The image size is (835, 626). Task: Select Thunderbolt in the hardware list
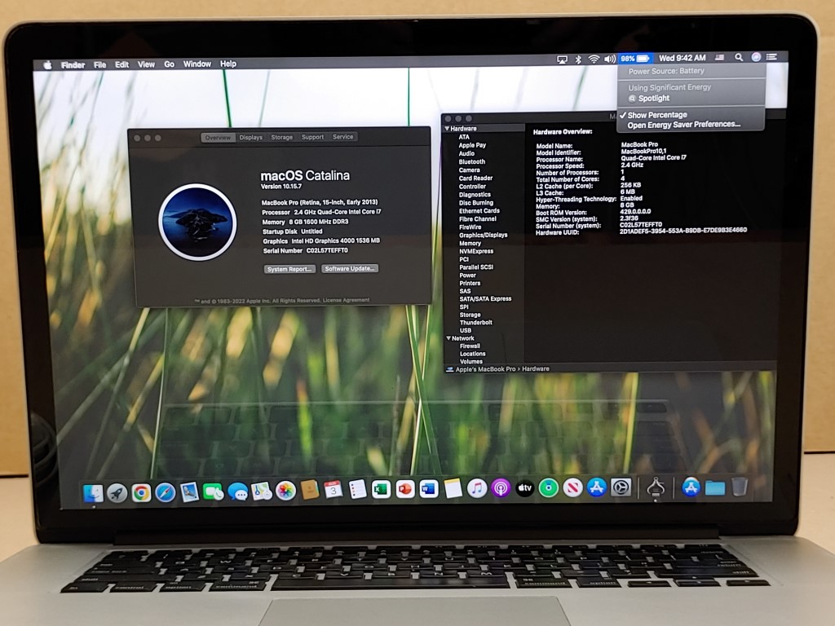click(476, 323)
